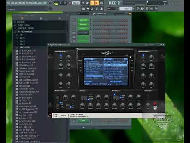
Task: Click the mixer faders icon right of Pattern selector
Action: pos(152,9)
